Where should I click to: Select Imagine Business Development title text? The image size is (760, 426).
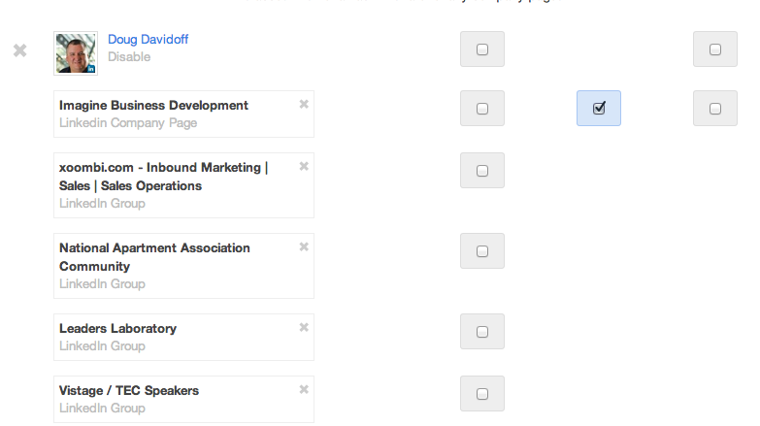click(x=153, y=106)
